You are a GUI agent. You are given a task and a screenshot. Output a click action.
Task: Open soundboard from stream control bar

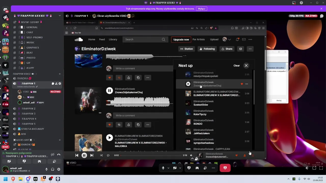pos(205,168)
